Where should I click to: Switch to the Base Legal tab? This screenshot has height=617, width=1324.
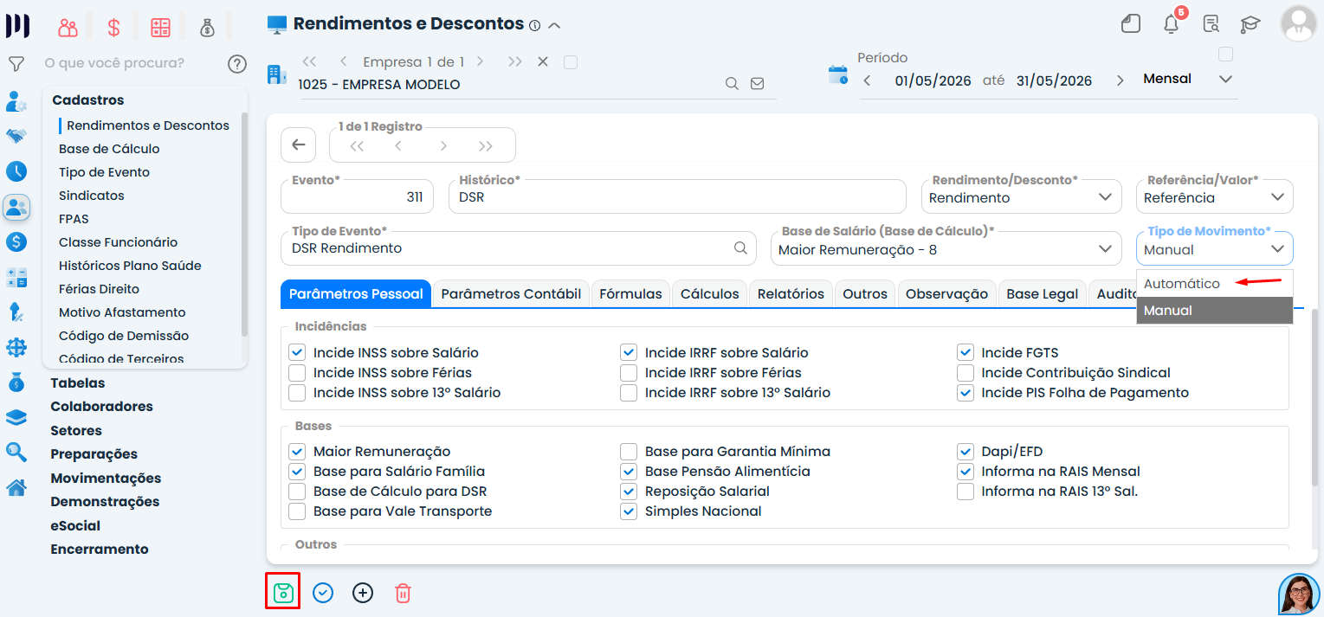click(x=1042, y=293)
